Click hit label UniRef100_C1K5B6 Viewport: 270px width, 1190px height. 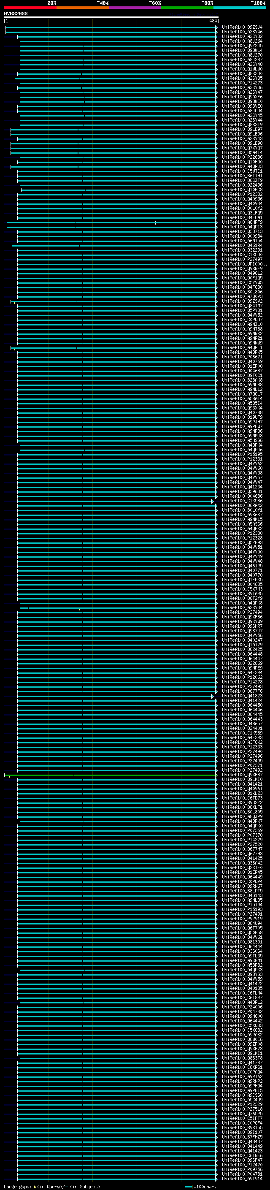pyautogui.click(x=242, y=501)
